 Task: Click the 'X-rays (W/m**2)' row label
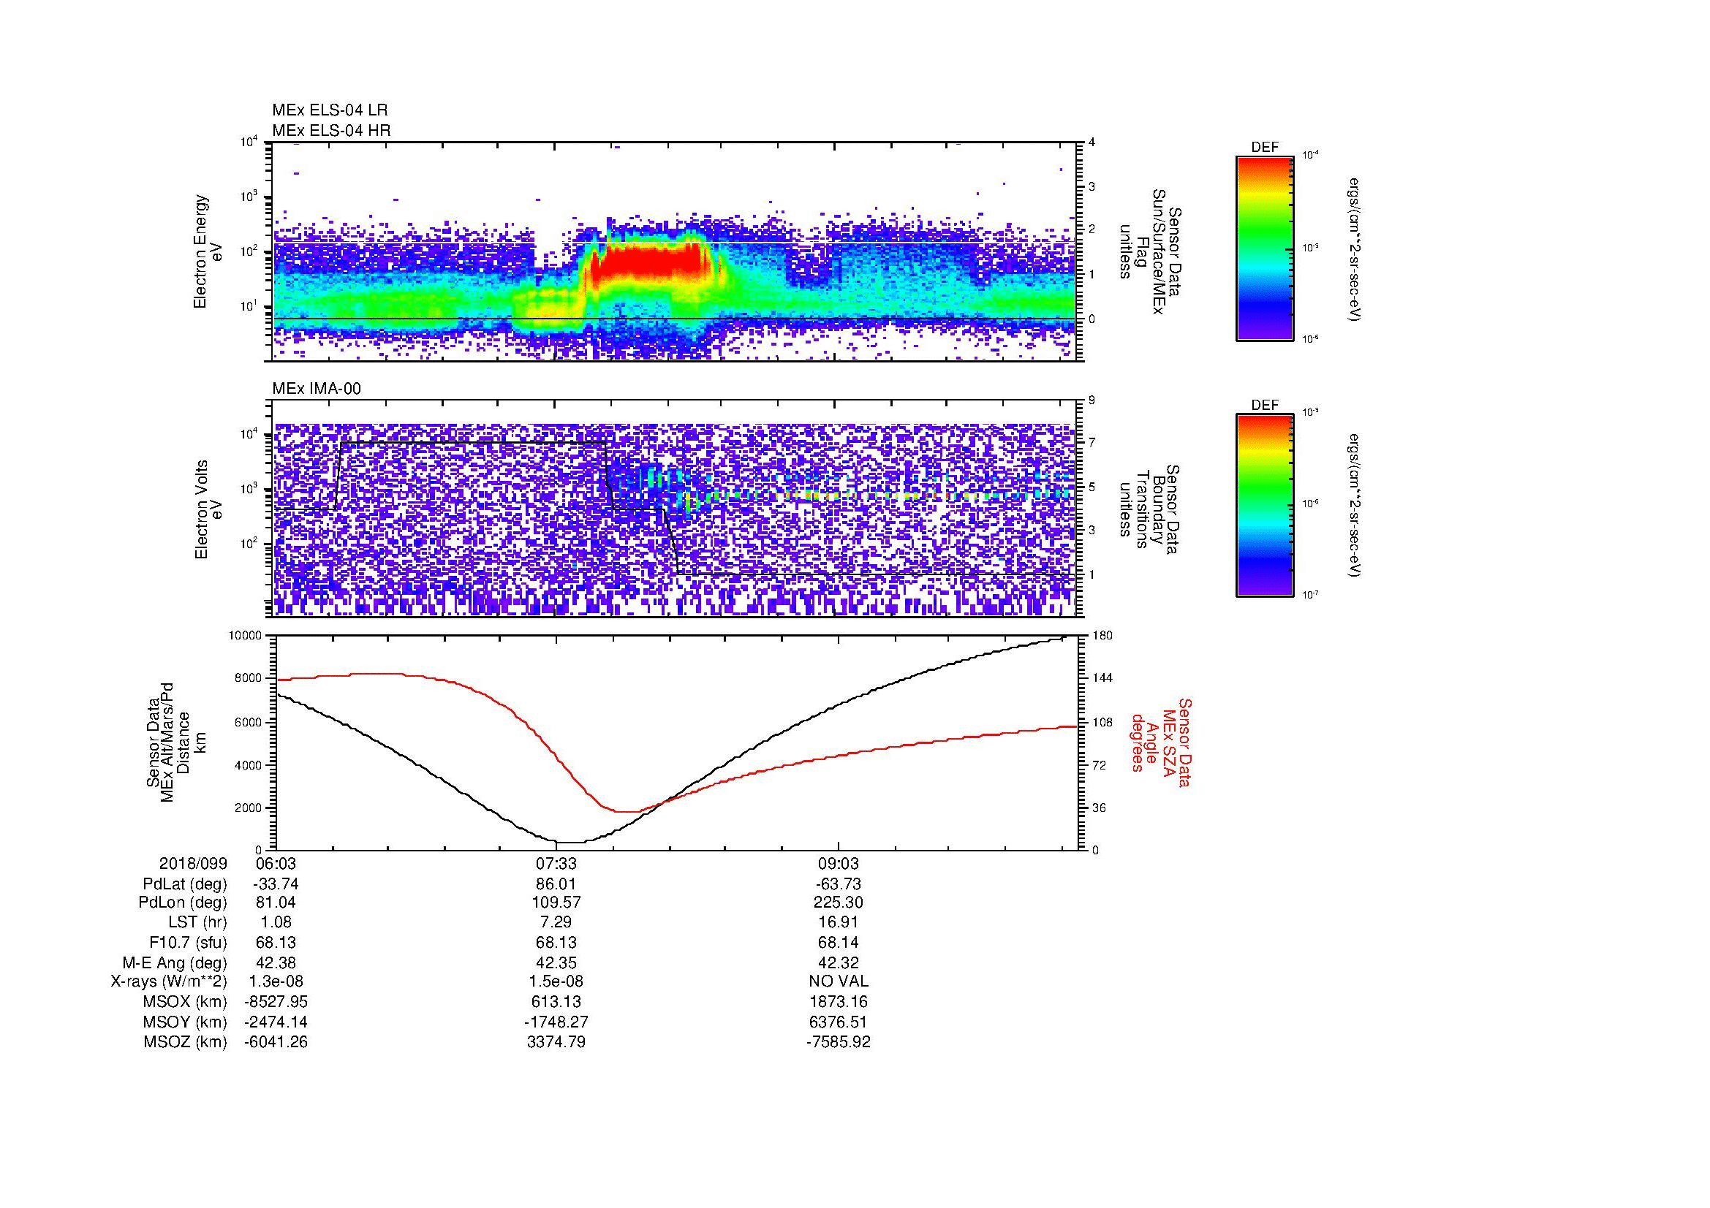[x=169, y=981]
